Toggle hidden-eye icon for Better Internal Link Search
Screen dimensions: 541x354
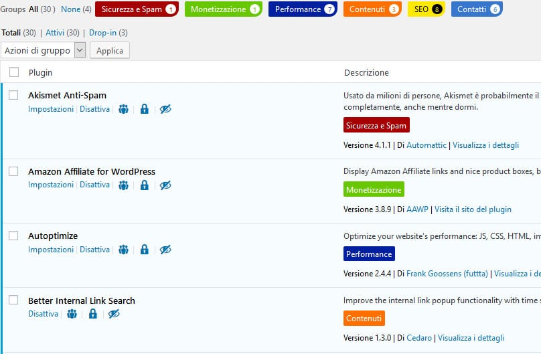(x=114, y=314)
